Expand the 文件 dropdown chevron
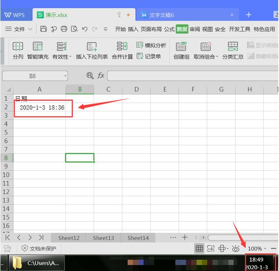This screenshot has height=271, width=279. click(30, 29)
